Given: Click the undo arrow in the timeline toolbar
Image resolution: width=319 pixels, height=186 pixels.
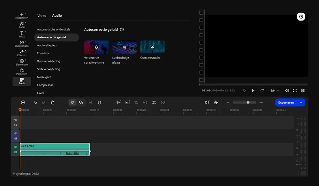Looking at the screenshot, I should point(35,102).
